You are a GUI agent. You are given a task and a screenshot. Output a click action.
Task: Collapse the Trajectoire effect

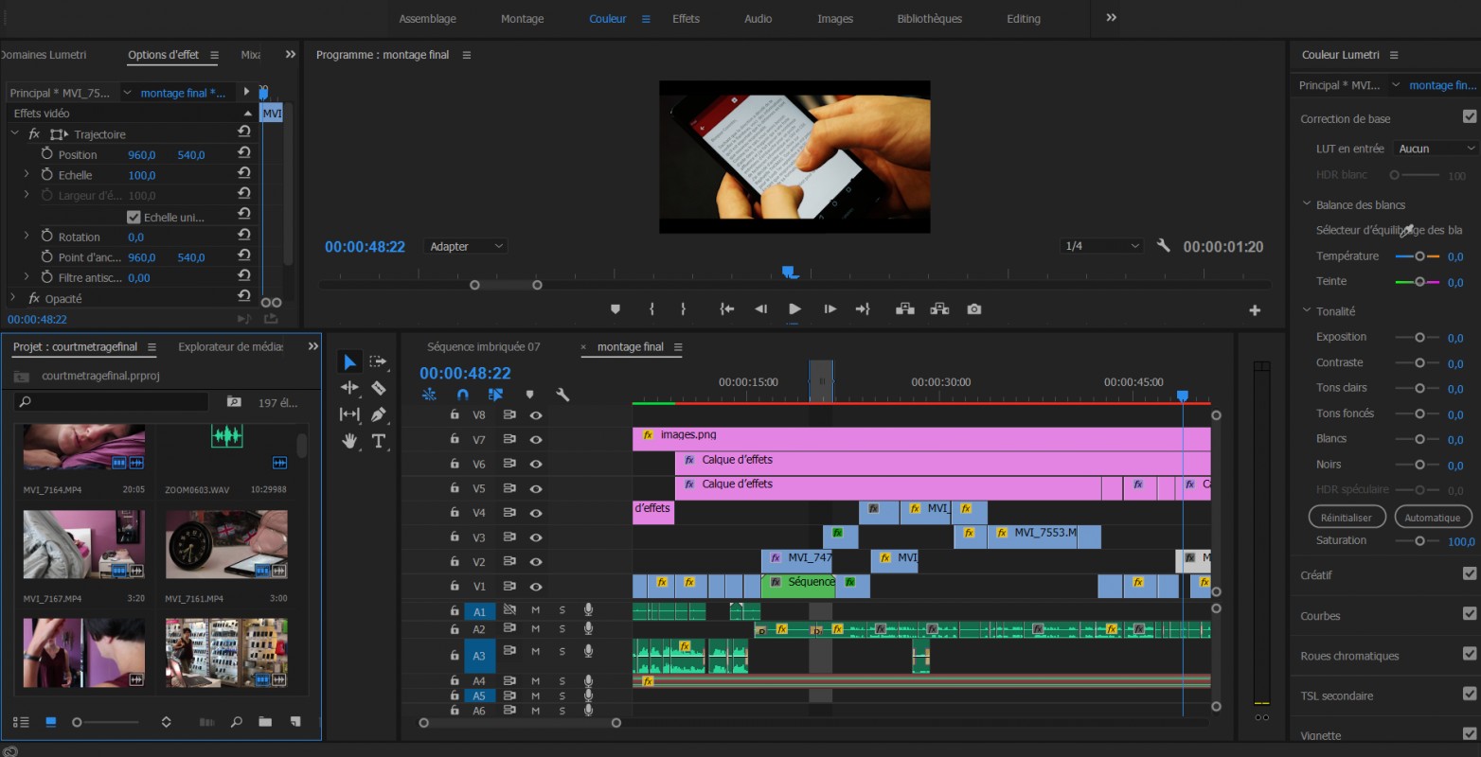pyautogui.click(x=14, y=133)
